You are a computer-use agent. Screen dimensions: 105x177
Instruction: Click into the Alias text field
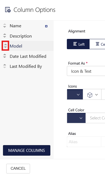pos(84,142)
